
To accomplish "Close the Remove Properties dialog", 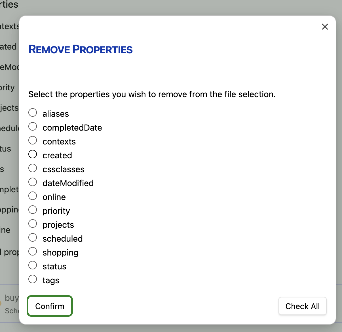I will tap(325, 27).
